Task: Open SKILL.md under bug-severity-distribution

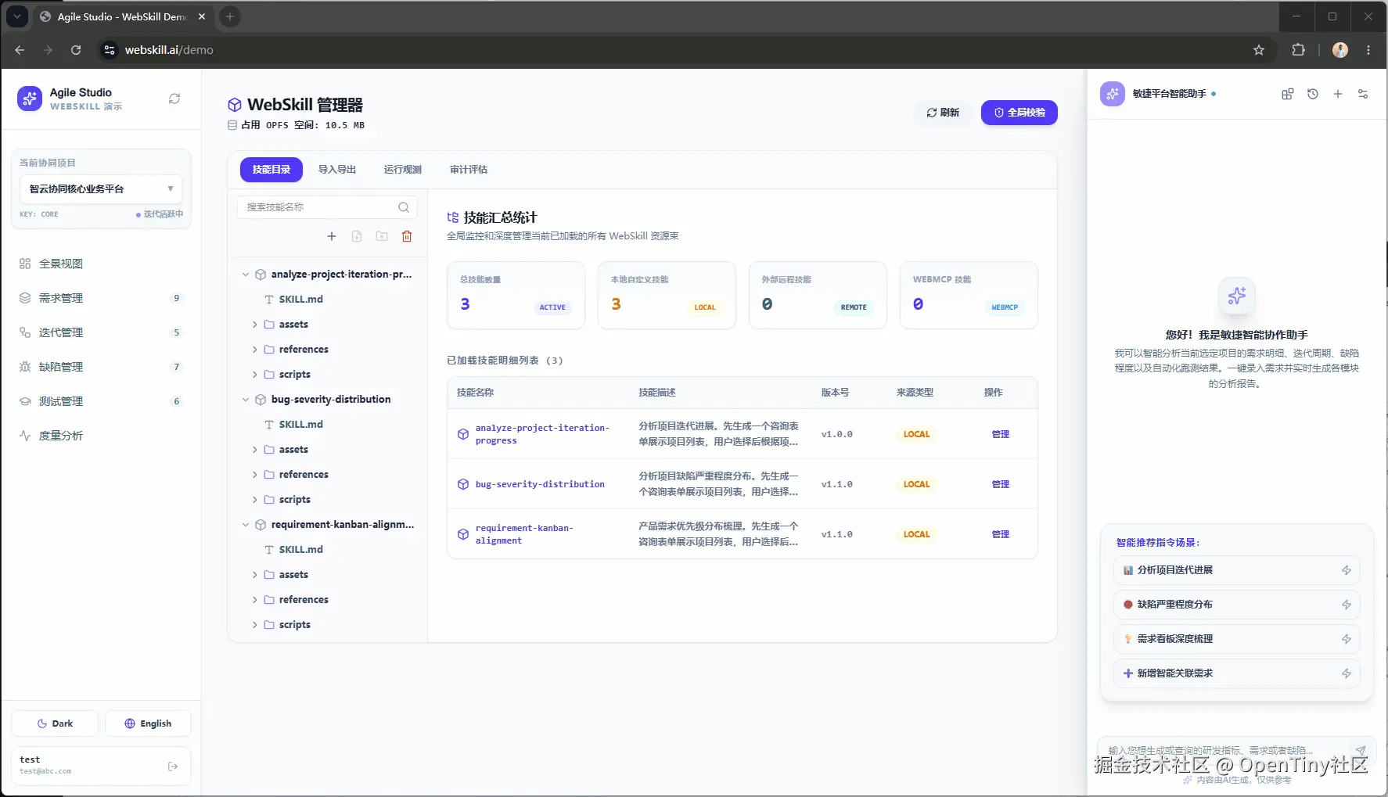Action: 300,425
